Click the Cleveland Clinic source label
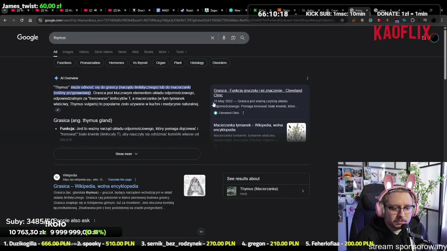Screen dimensions: 447x251 pyautogui.click(x=229, y=113)
